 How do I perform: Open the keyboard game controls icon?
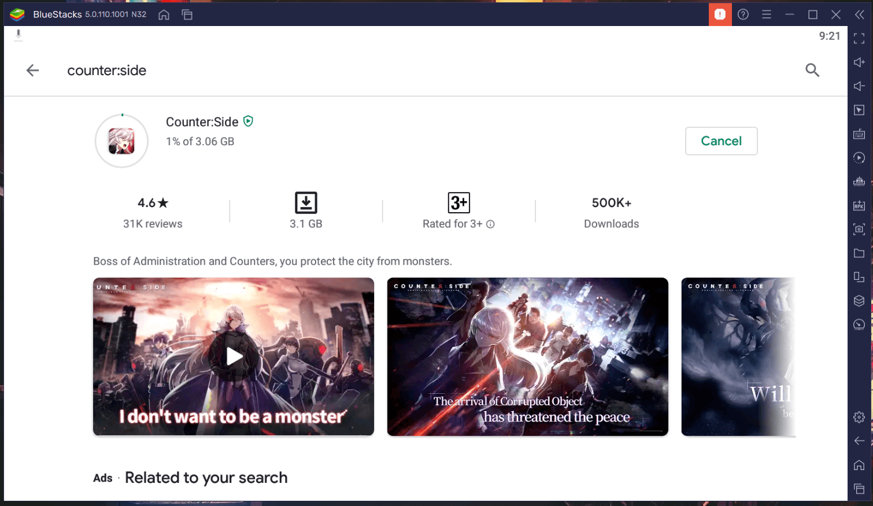[859, 134]
